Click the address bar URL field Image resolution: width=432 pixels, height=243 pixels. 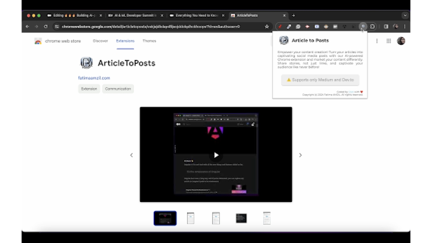pyautogui.click(x=150, y=27)
